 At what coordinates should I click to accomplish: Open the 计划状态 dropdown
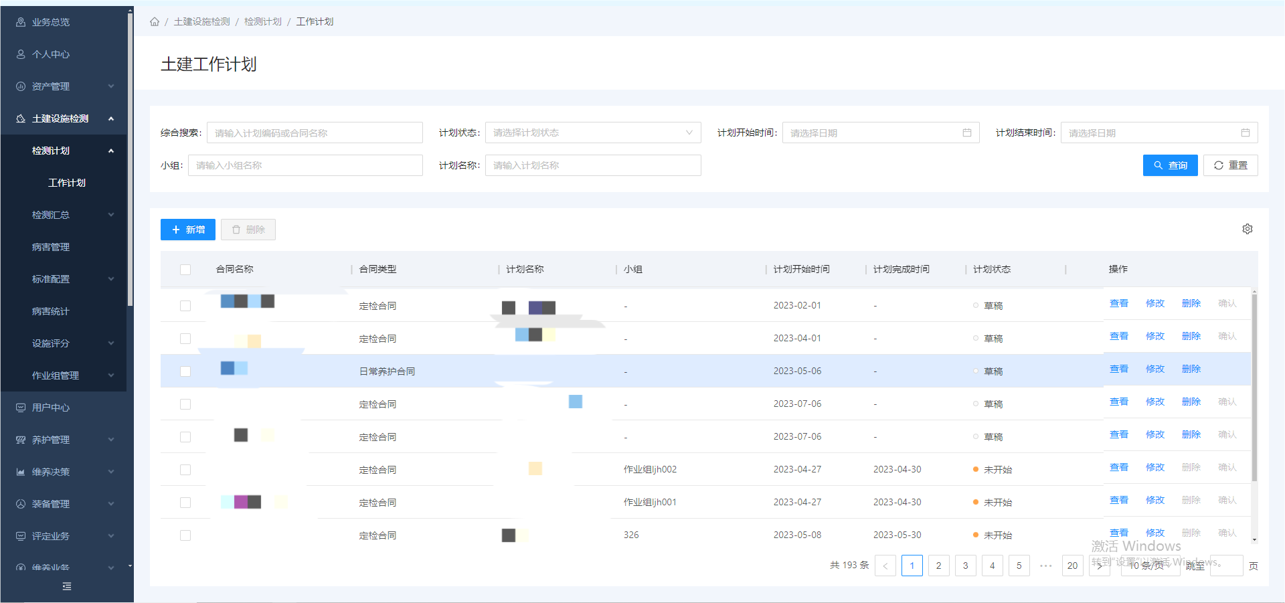click(x=593, y=133)
